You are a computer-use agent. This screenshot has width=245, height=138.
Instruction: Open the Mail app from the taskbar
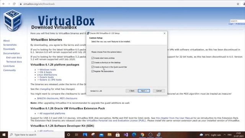click(101, 135)
